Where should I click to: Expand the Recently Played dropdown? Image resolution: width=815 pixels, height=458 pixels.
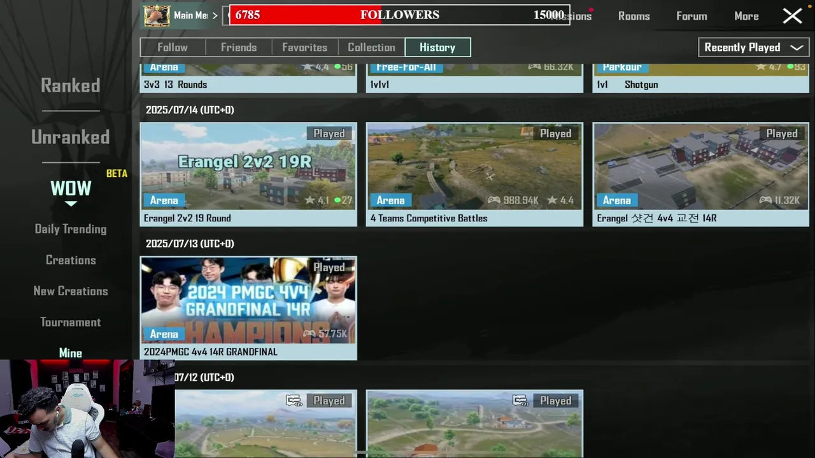[754, 47]
